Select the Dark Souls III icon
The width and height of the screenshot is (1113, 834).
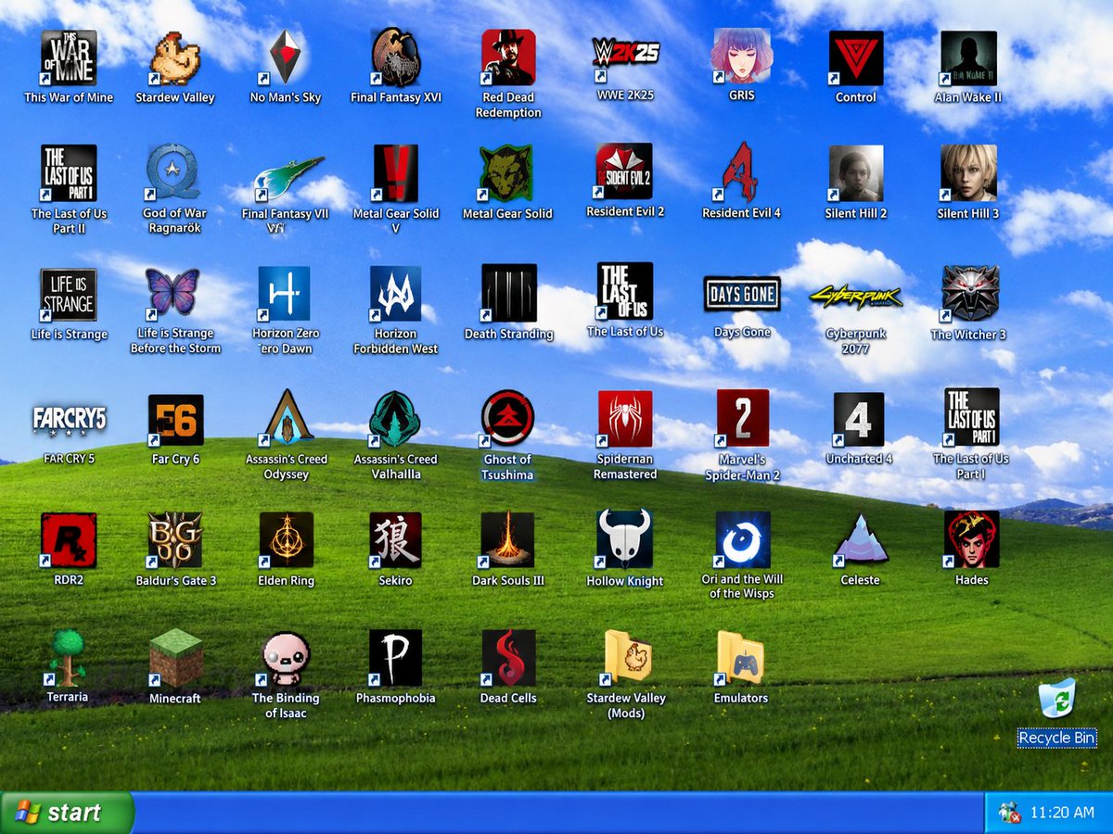506,540
